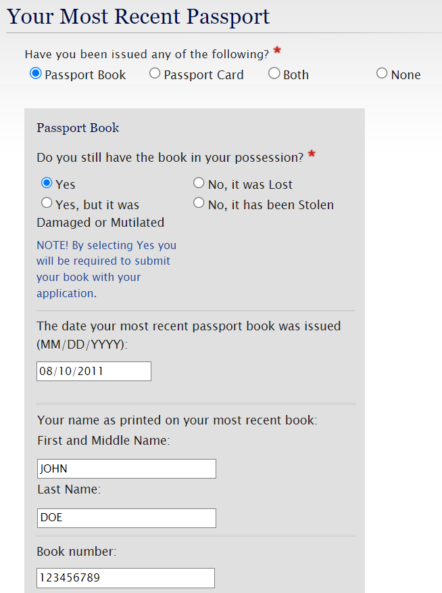The height and width of the screenshot is (593, 442).
Task: Select the Both radio option
Action: coord(274,74)
